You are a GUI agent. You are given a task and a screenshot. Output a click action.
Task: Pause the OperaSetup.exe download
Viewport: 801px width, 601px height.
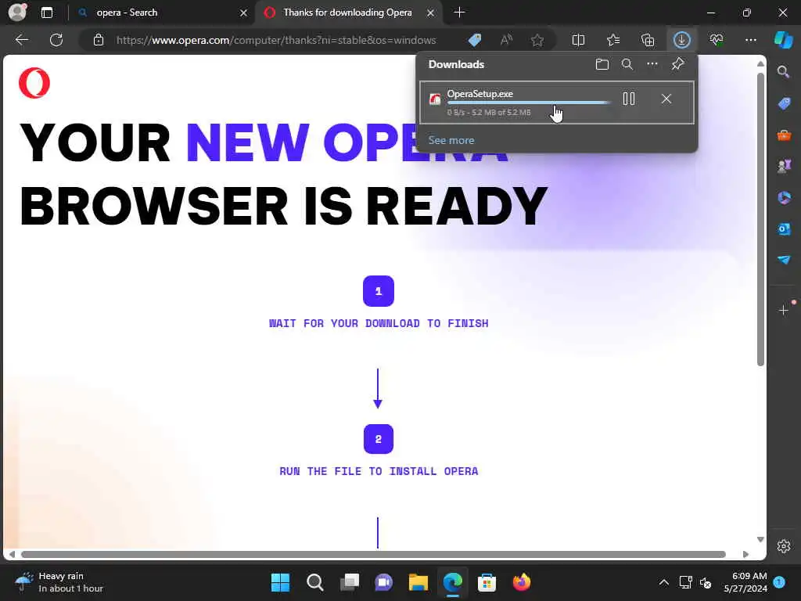tap(629, 99)
